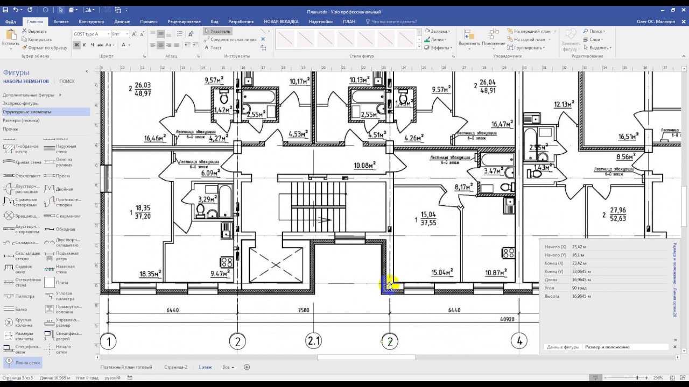Select the Линия сетки grid line shape
Screen dimensions: 689x387
pyautogui.click(x=23, y=363)
